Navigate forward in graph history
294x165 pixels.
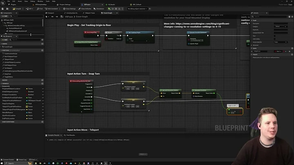57,17
